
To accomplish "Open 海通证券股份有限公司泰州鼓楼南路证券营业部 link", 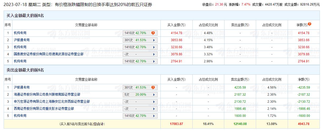I will [x=47, y=94].
